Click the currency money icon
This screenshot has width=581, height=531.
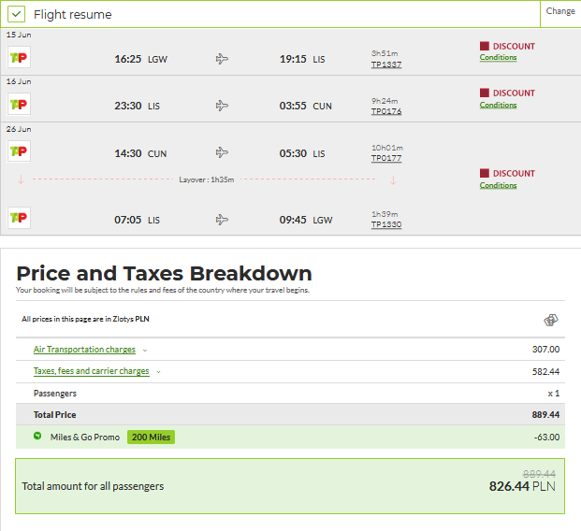[x=551, y=320]
